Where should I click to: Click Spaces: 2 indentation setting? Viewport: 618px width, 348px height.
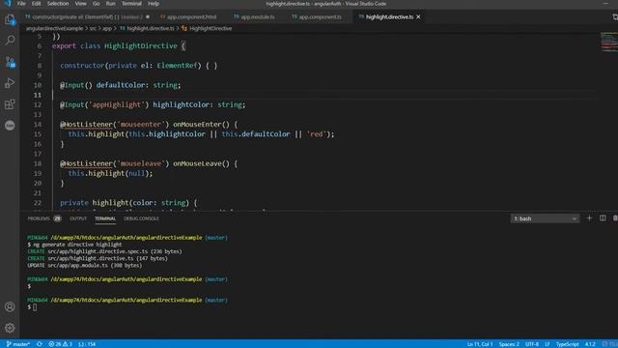(509, 344)
